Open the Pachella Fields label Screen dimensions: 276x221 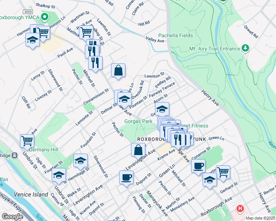[176, 35]
